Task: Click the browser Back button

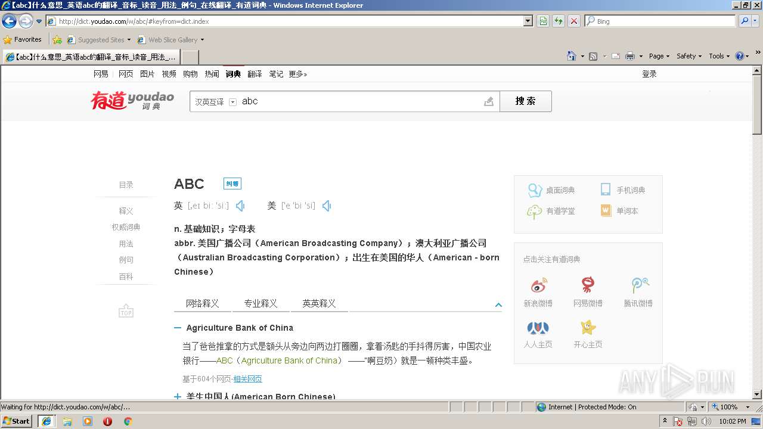Action: click(x=10, y=21)
